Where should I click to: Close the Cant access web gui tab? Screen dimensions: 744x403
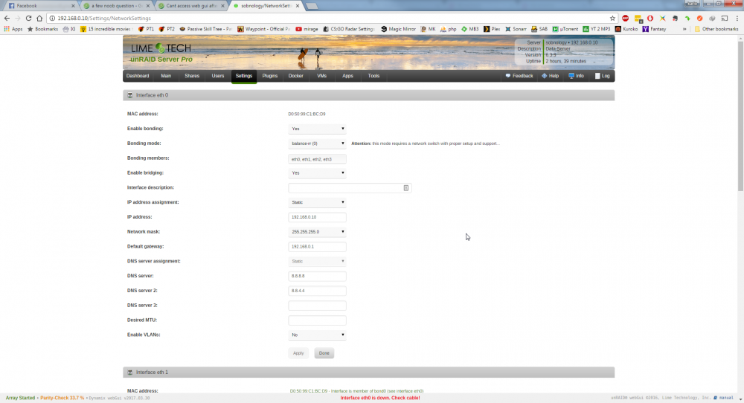[x=222, y=6]
